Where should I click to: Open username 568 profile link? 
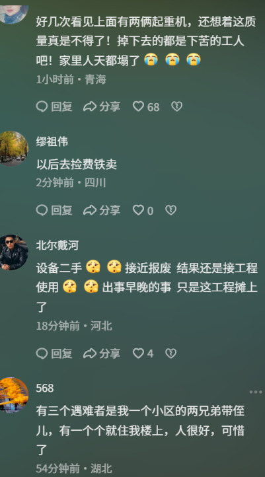[x=45, y=388]
